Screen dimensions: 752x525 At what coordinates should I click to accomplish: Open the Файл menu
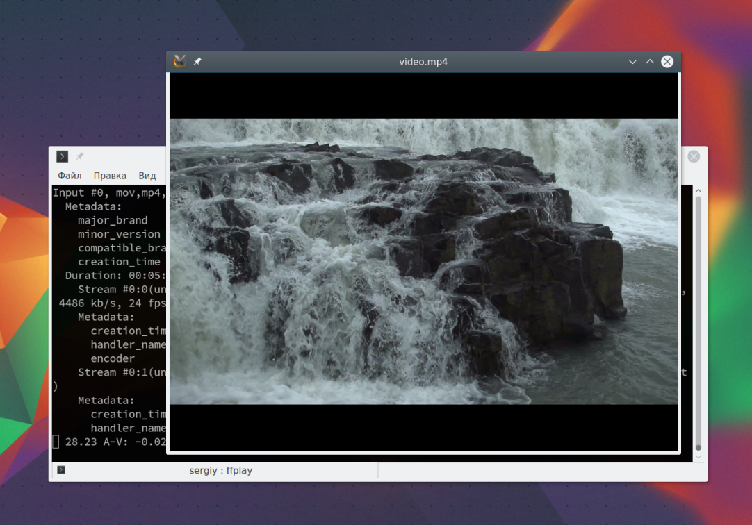click(70, 176)
